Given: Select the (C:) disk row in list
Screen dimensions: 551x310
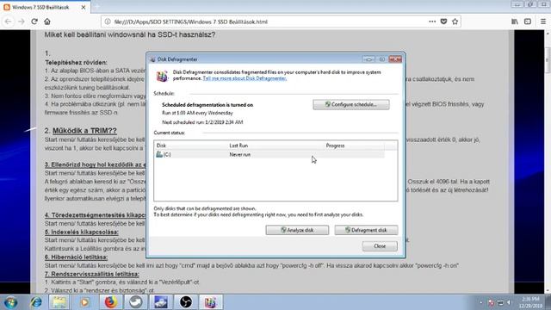Looking at the screenshot, I should pos(269,154).
